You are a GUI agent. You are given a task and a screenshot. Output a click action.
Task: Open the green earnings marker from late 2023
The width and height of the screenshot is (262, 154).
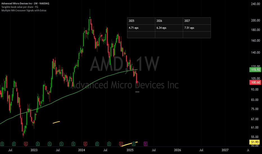73,144
